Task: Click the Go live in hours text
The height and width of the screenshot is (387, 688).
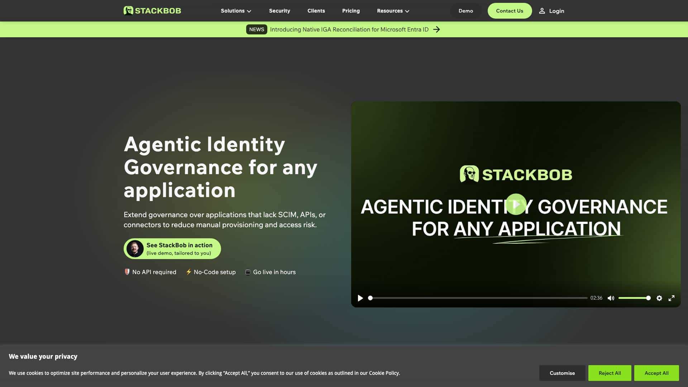Action: click(274, 272)
